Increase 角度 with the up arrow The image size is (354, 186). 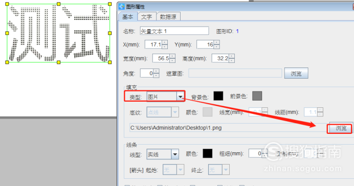click(x=156, y=71)
